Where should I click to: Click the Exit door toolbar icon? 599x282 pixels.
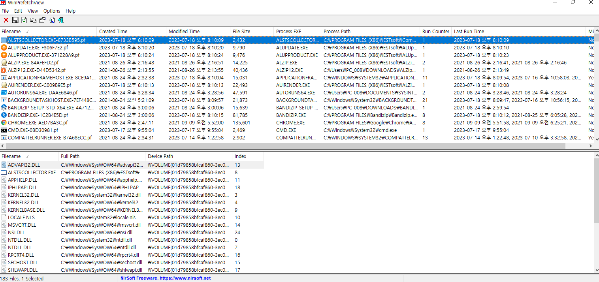(60, 20)
